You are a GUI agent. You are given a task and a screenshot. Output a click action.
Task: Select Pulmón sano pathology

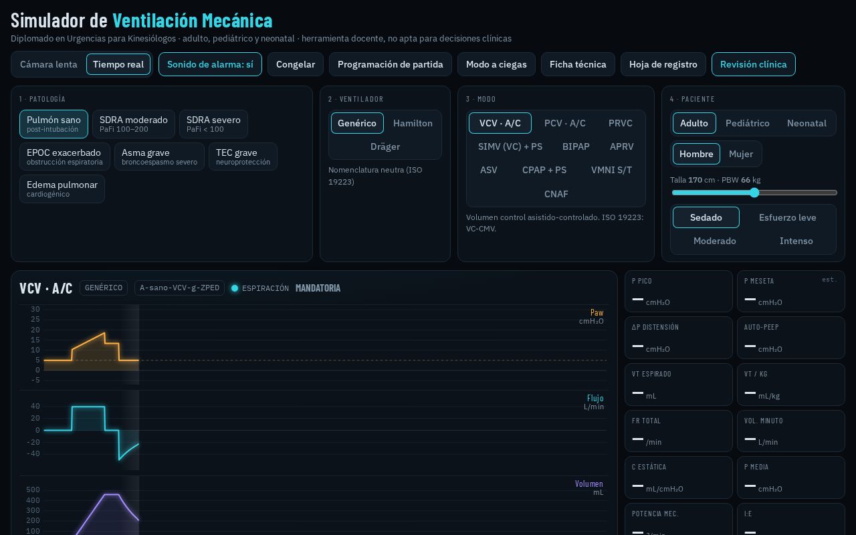click(53, 124)
